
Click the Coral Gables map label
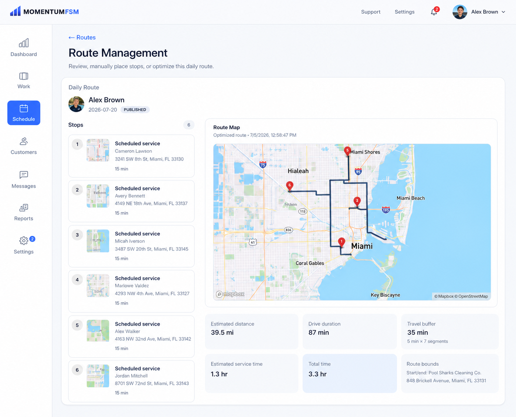coord(310,263)
